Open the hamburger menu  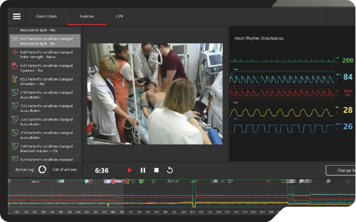coord(17,17)
